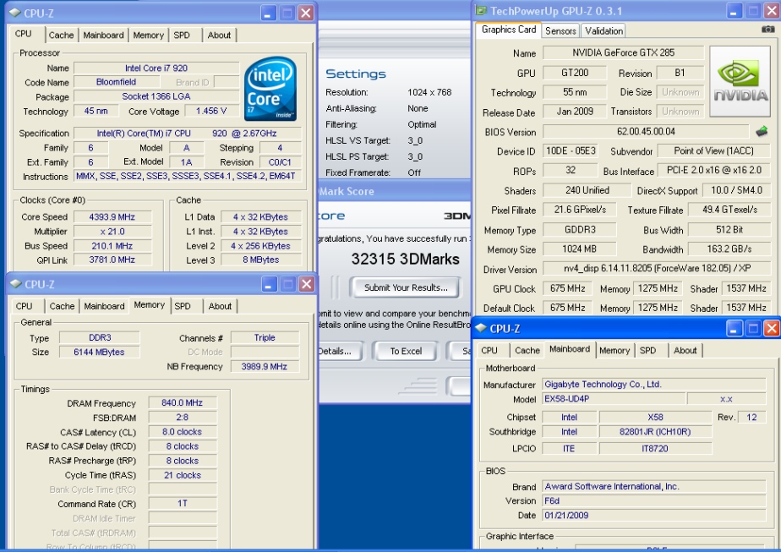
Task: Switch to Validation tab in GPU-Z
Action: [603, 31]
